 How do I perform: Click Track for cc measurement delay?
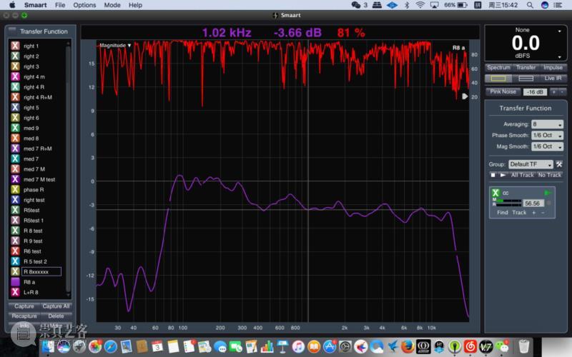(519, 212)
